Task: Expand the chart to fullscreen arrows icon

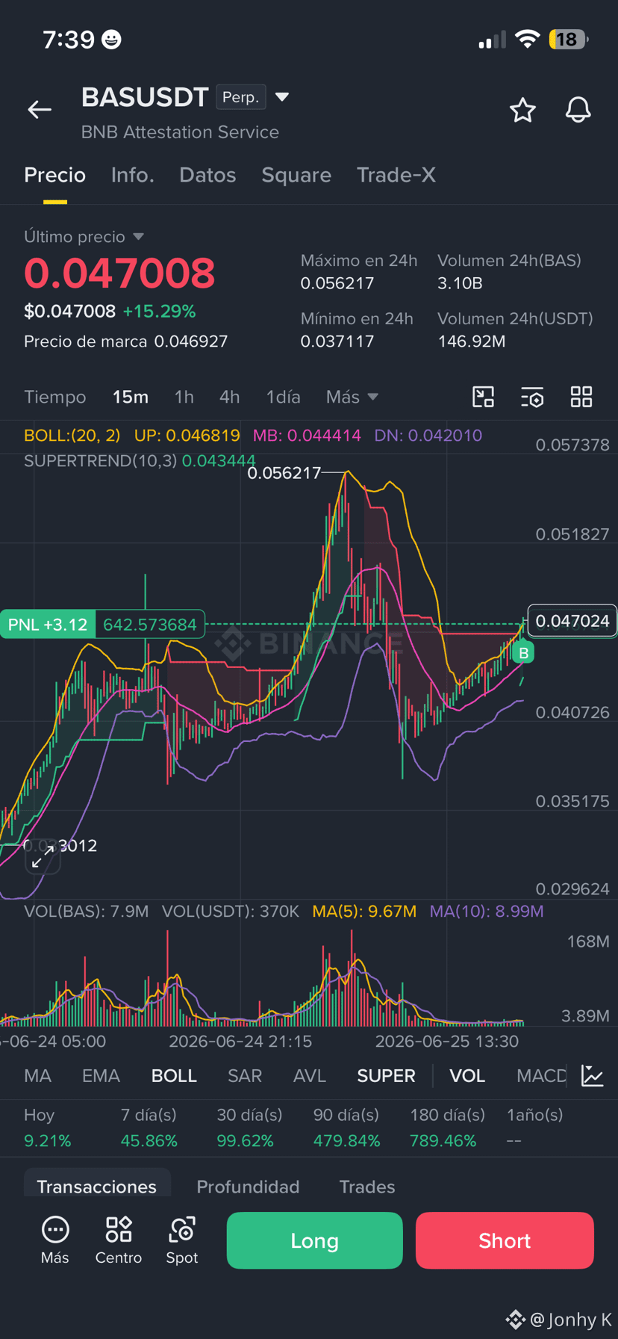Action: coord(43,856)
